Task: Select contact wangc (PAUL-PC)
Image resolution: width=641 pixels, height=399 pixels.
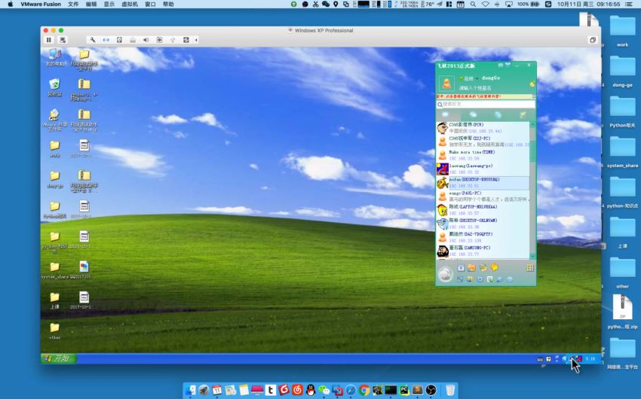Action: point(483,196)
